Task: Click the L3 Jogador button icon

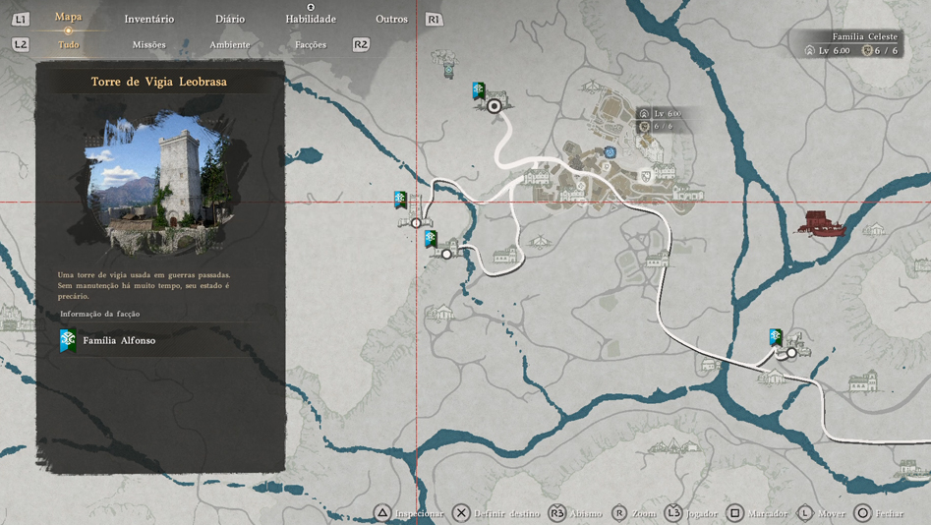Action: [673, 513]
